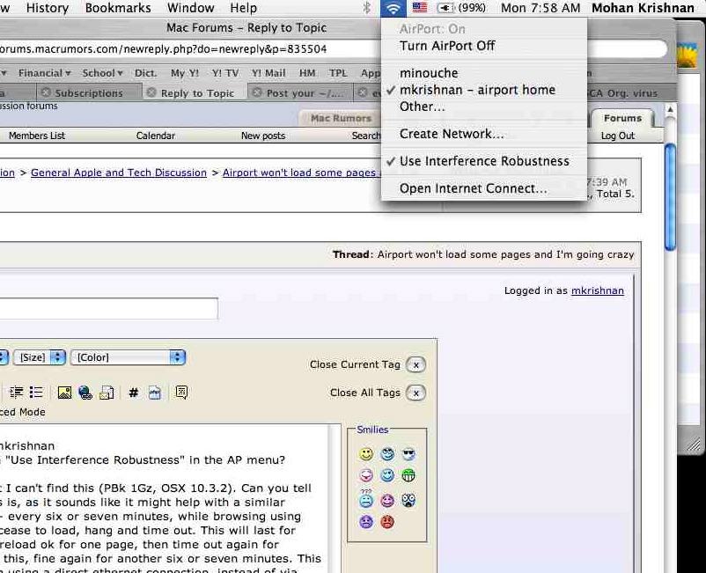Expand the School bookmarks folder
706x573 pixels.
pos(103,73)
